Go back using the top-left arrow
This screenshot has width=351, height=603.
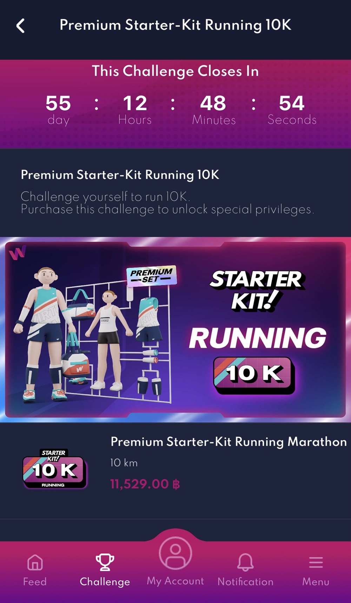click(20, 26)
